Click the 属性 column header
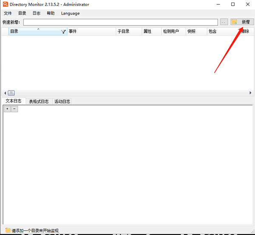Screen dimensions: 255x235 (x=152, y=31)
